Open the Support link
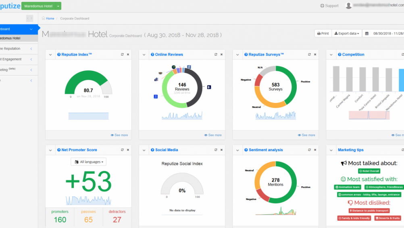The width and height of the screenshot is (404, 228). tap(329, 6)
